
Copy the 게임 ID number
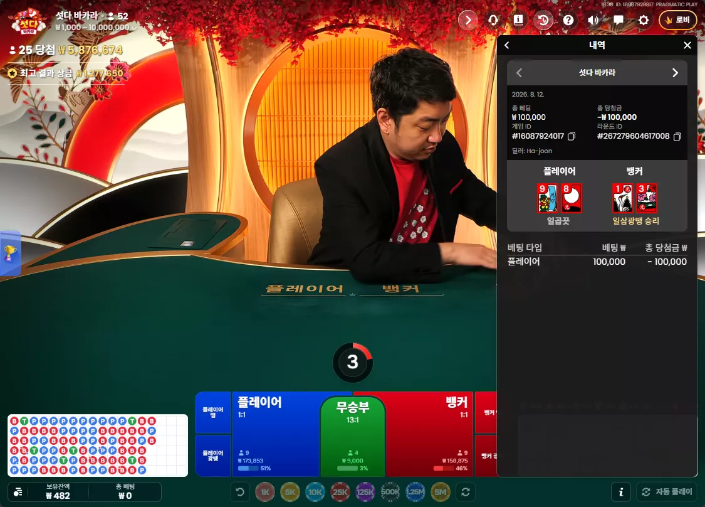(572, 136)
